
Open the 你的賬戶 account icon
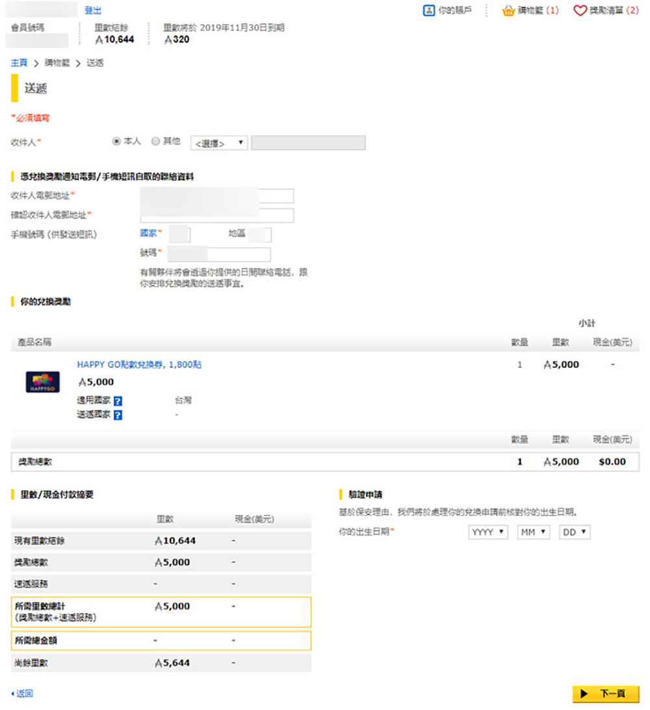(428, 10)
